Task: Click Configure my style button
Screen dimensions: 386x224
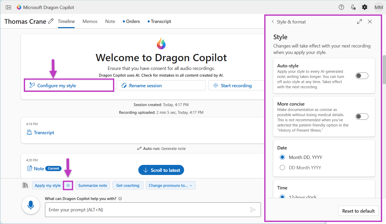Action: click(69, 85)
